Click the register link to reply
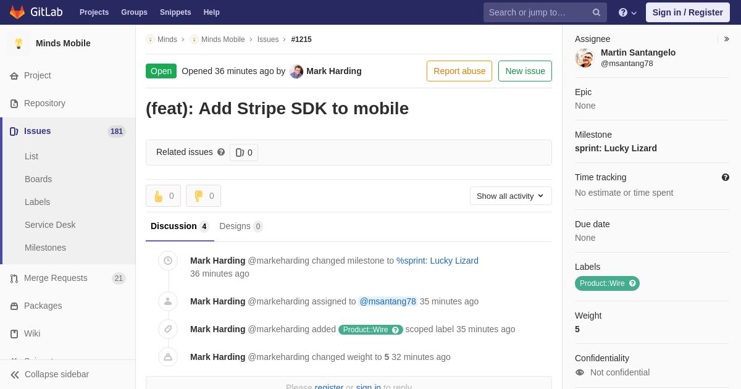The image size is (741, 389). click(329, 387)
